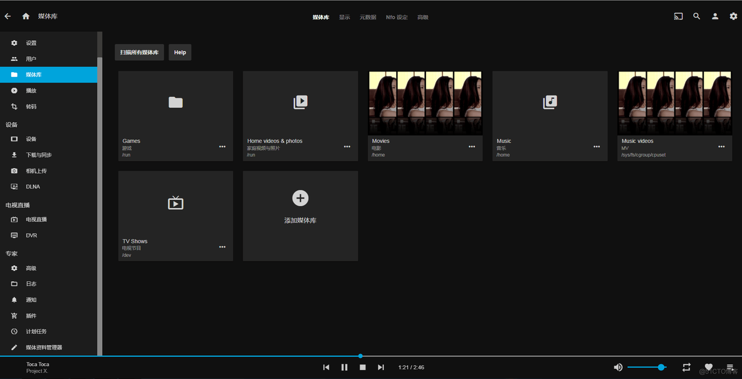Toggle the favorite heart icon

(x=708, y=367)
